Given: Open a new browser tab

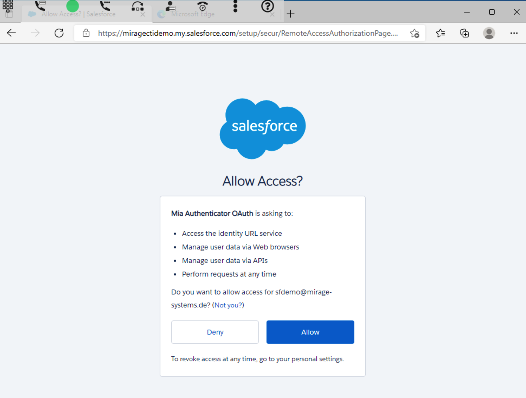Looking at the screenshot, I should (x=290, y=14).
